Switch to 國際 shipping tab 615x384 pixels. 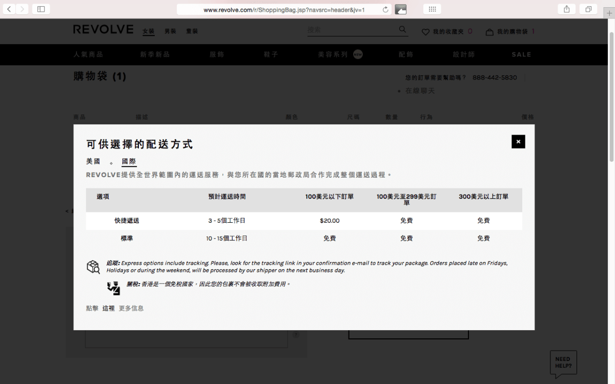tap(129, 161)
